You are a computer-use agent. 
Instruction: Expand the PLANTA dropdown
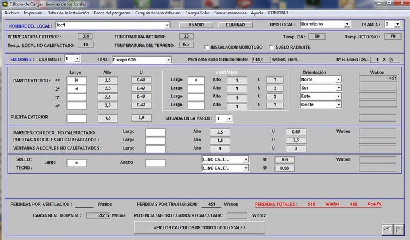[397, 24]
